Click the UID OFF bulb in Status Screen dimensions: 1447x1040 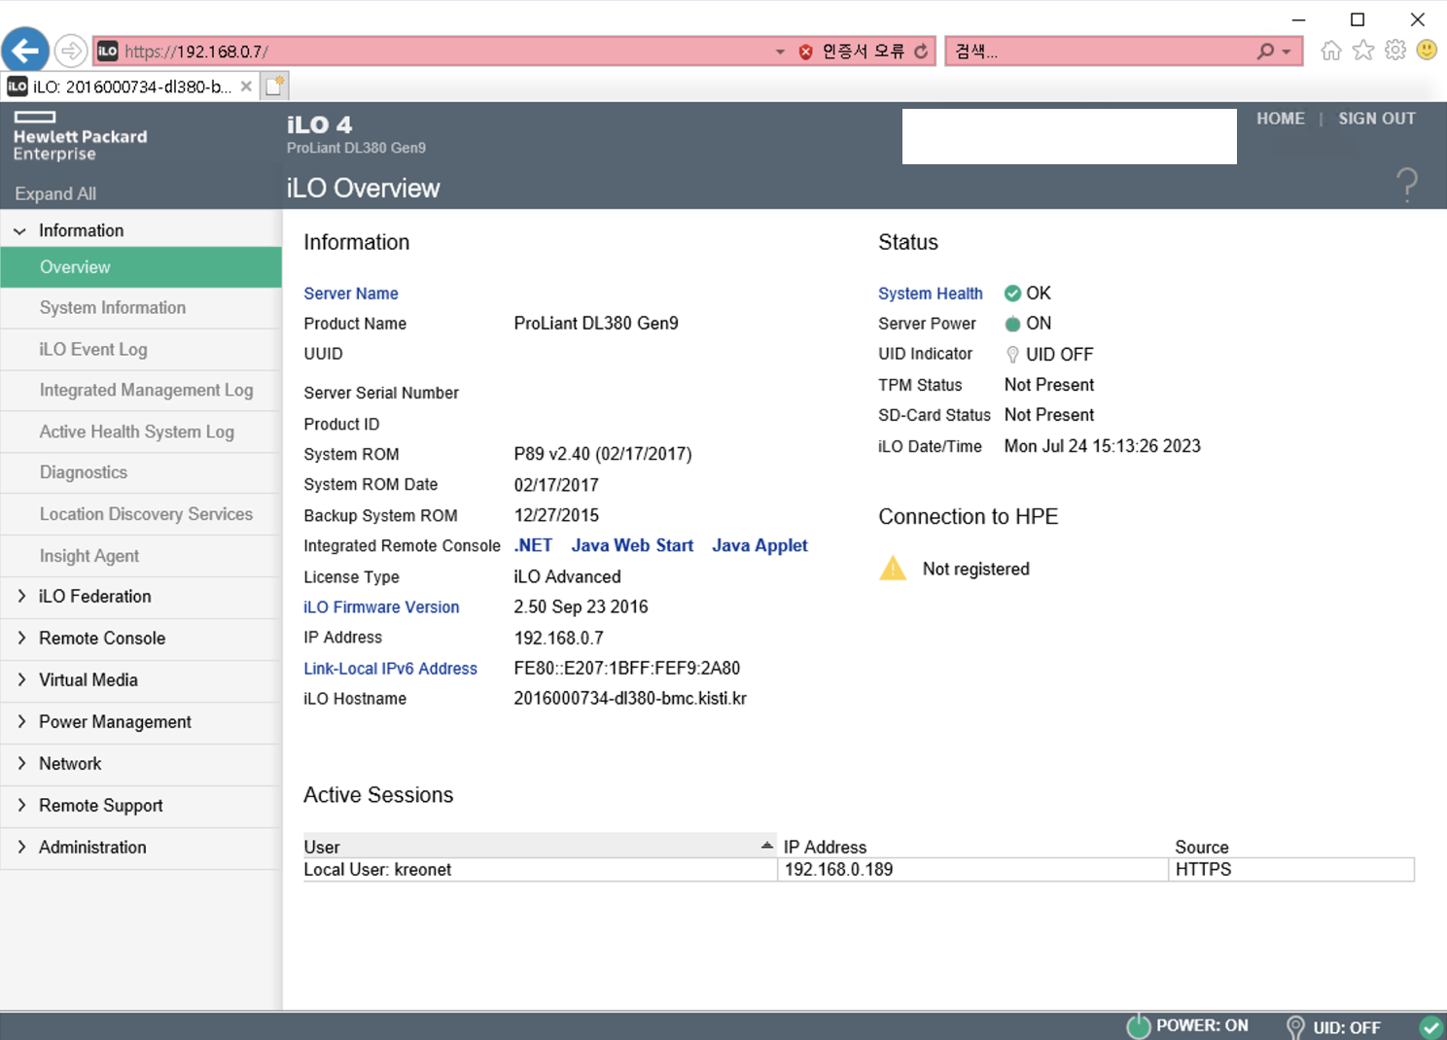click(x=1012, y=355)
